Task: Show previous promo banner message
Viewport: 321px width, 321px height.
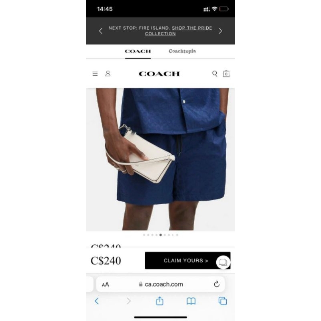Action: tap(101, 31)
